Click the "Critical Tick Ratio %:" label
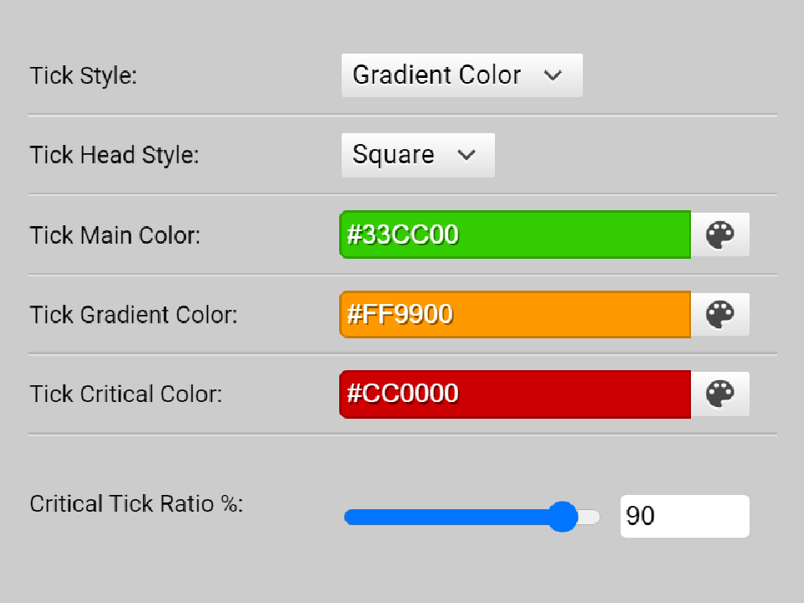804x603 pixels. coord(136,504)
